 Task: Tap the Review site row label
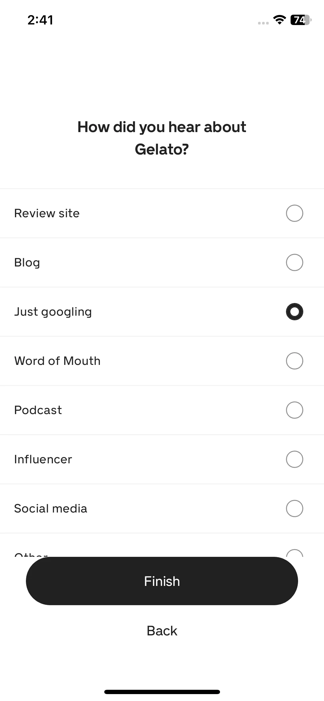[47, 213]
